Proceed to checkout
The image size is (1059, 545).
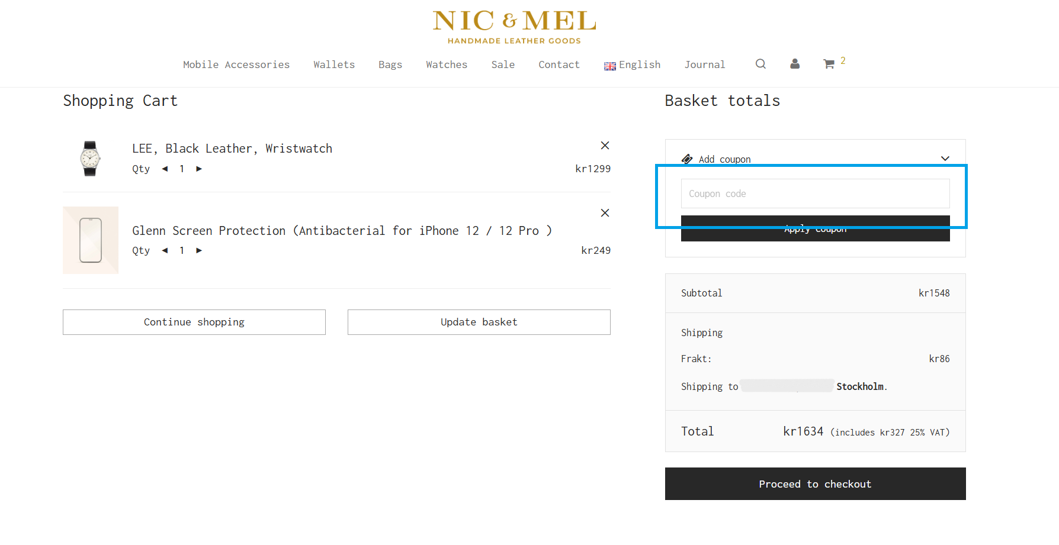tap(816, 484)
